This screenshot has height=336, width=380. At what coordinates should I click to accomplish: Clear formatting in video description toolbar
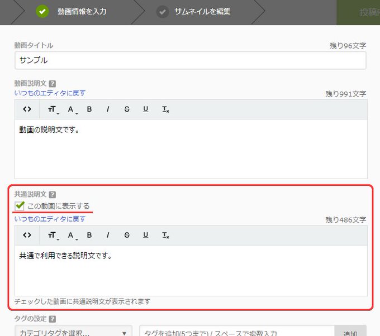165,109
